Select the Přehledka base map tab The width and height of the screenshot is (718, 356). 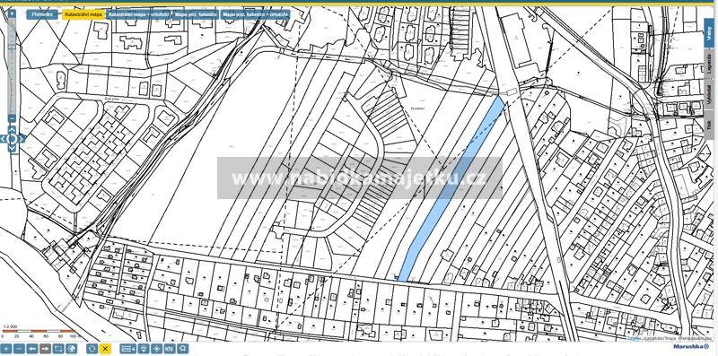(42, 14)
